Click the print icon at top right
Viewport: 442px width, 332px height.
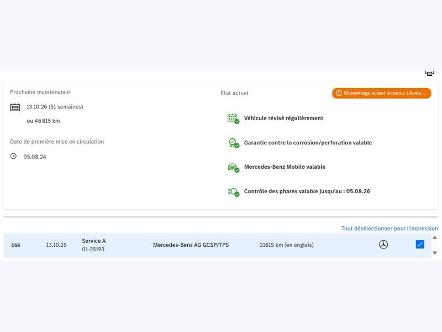(429, 73)
